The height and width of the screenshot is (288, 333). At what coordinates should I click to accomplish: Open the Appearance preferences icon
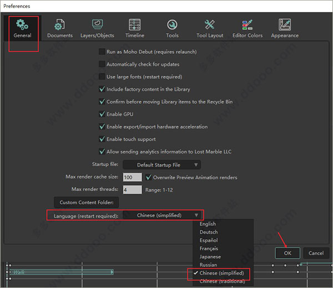click(285, 24)
